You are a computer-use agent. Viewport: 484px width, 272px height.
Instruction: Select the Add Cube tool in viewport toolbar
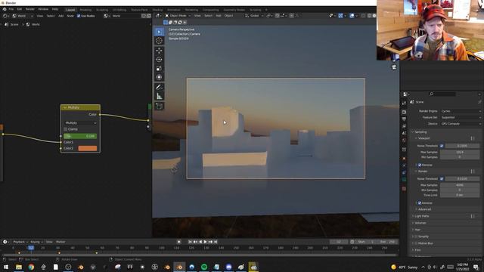point(159,107)
